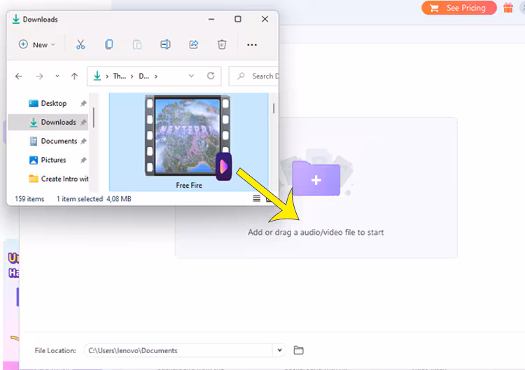525x370 pixels.
Task: Click the pin icon next to Pictures
Action: pos(83,160)
